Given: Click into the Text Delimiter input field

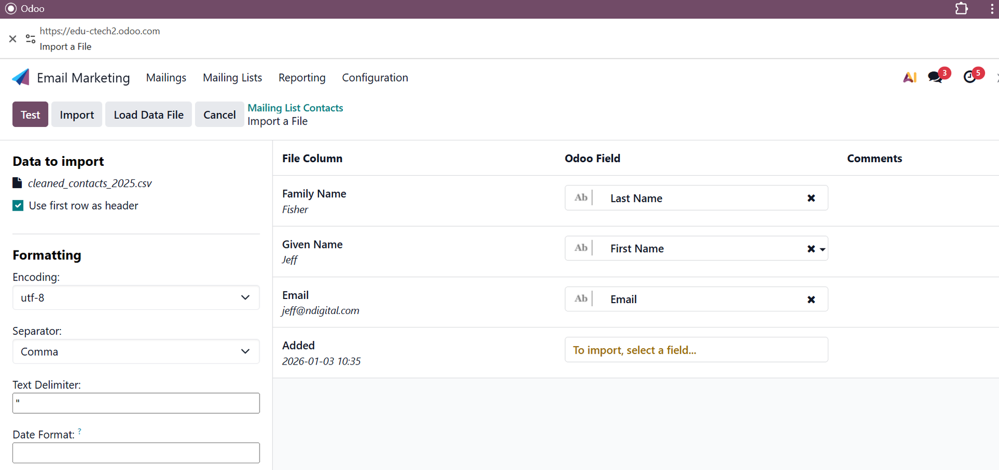Looking at the screenshot, I should click(x=136, y=403).
